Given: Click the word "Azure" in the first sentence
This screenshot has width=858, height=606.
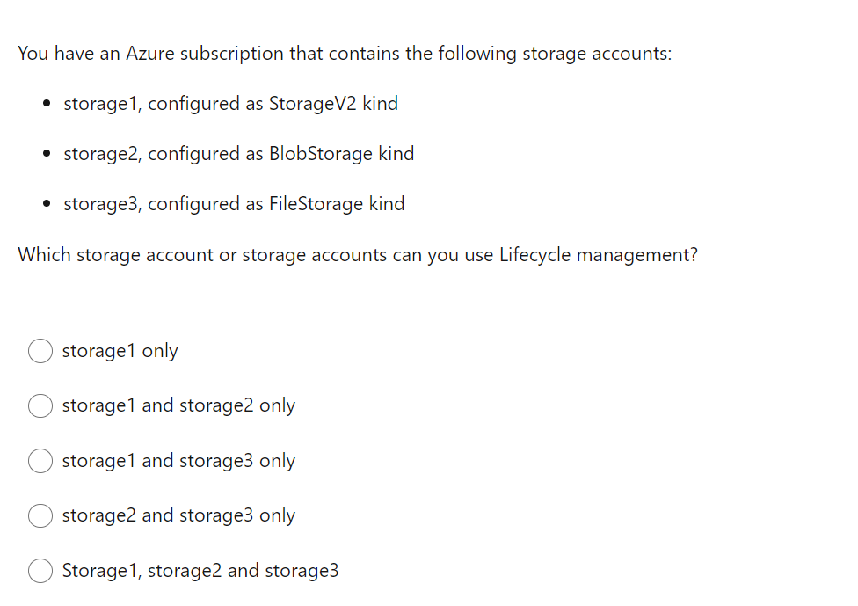Looking at the screenshot, I should [x=150, y=54].
